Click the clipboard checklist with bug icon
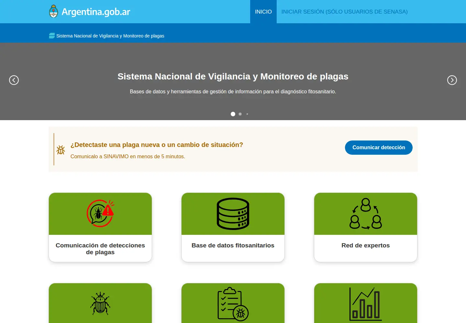Image resolution: width=466 pixels, height=323 pixels. 233,304
